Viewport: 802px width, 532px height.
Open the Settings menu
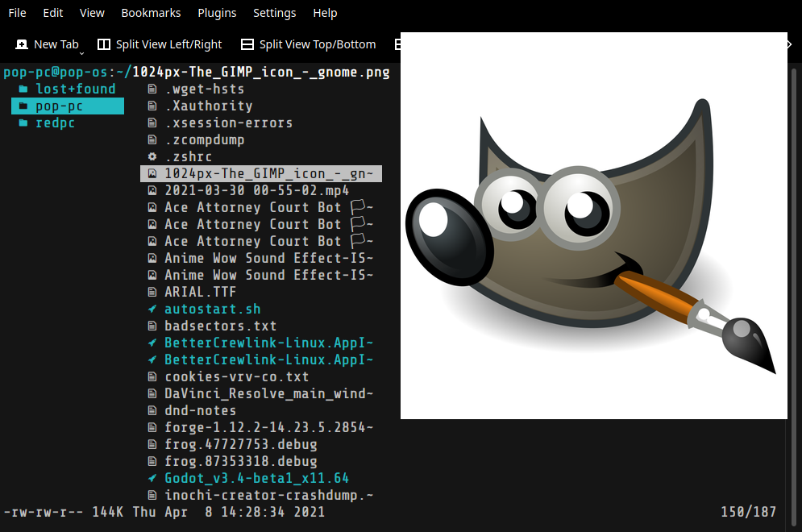275,13
